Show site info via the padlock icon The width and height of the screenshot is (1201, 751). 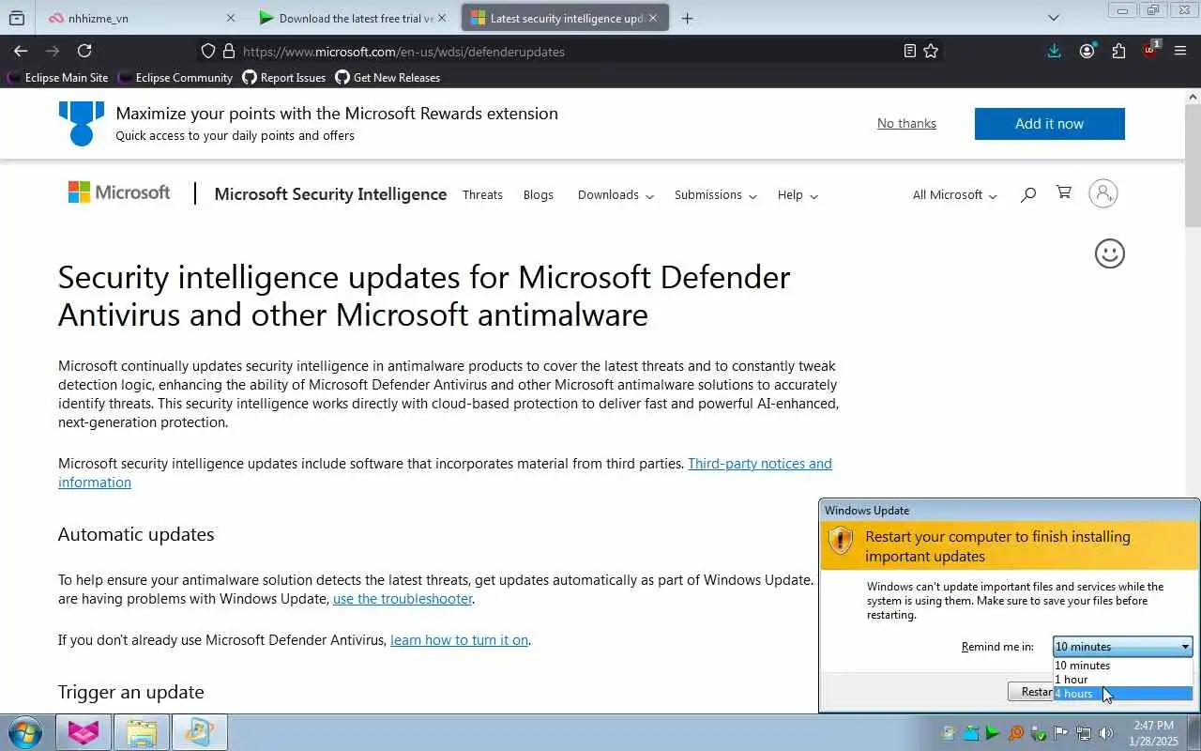[228, 52]
